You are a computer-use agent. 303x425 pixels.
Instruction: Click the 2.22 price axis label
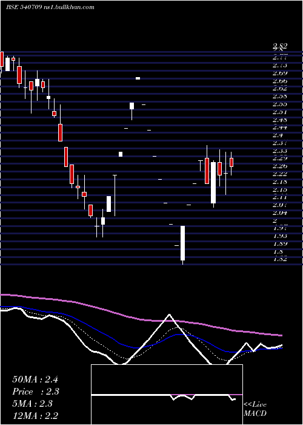(280, 174)
